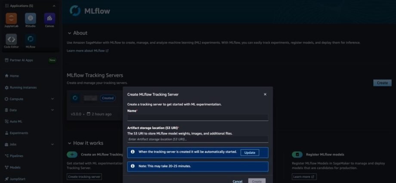Click the Create tracking server button
Screen dimensions: 396x183
84,177
